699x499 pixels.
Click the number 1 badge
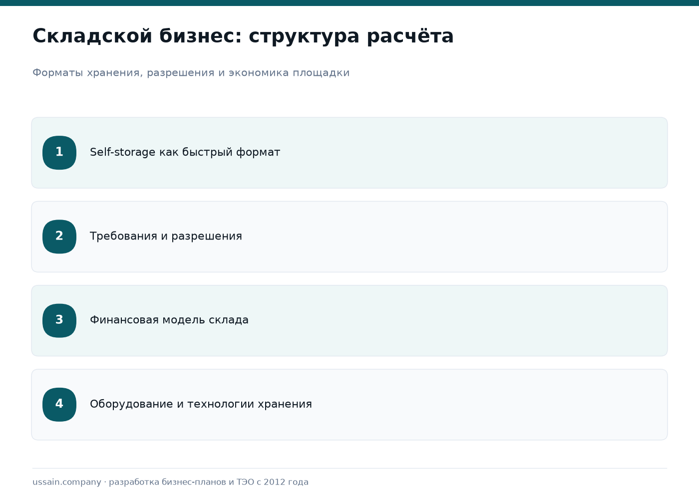tap(59, 153)
